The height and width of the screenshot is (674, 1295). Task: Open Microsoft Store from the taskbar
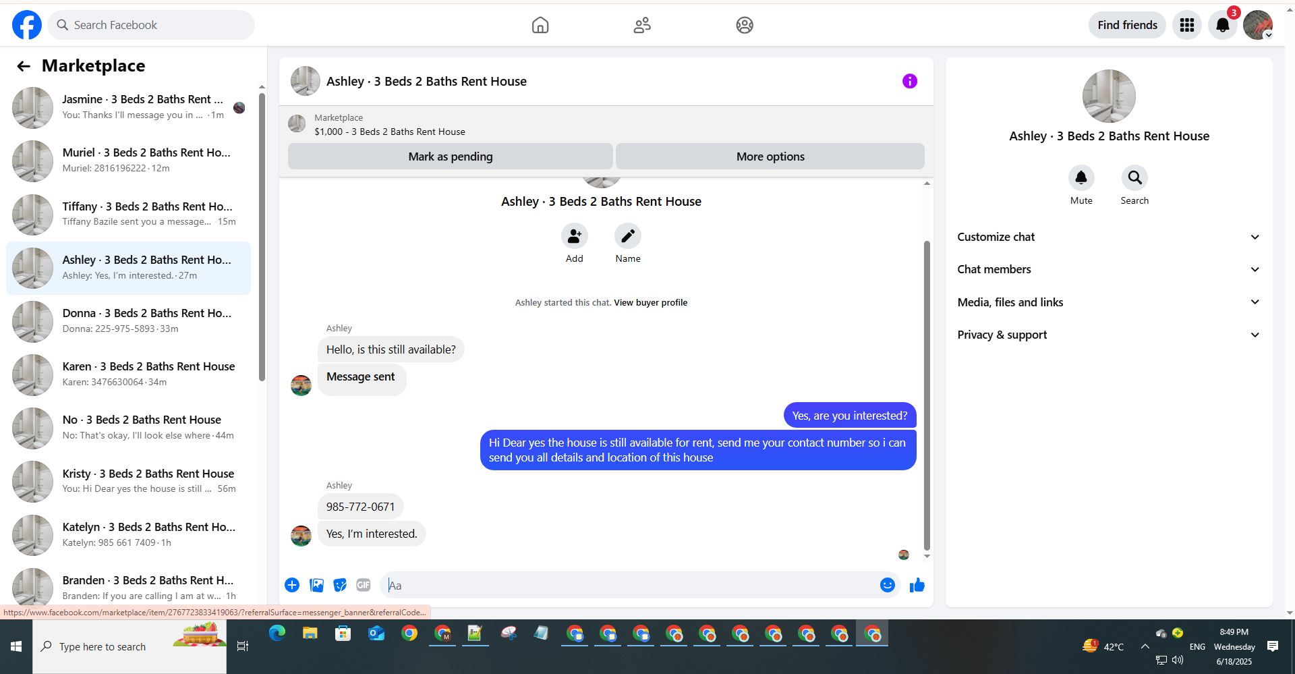(343, 633)
